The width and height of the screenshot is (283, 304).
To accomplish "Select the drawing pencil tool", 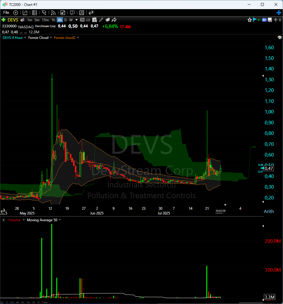I will pyautogui.click(x=101, y=20).
